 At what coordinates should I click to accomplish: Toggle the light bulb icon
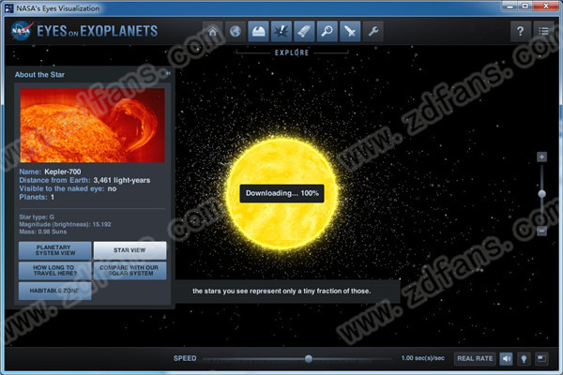pos(524,358)
